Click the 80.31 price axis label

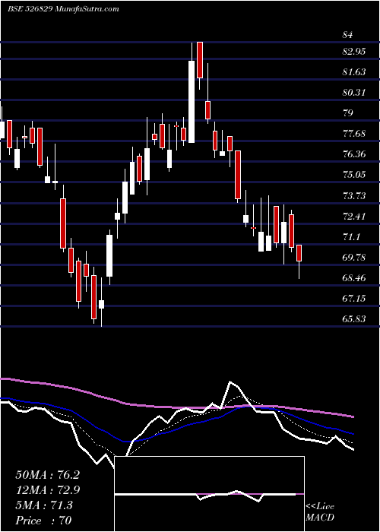coord(354,92)
